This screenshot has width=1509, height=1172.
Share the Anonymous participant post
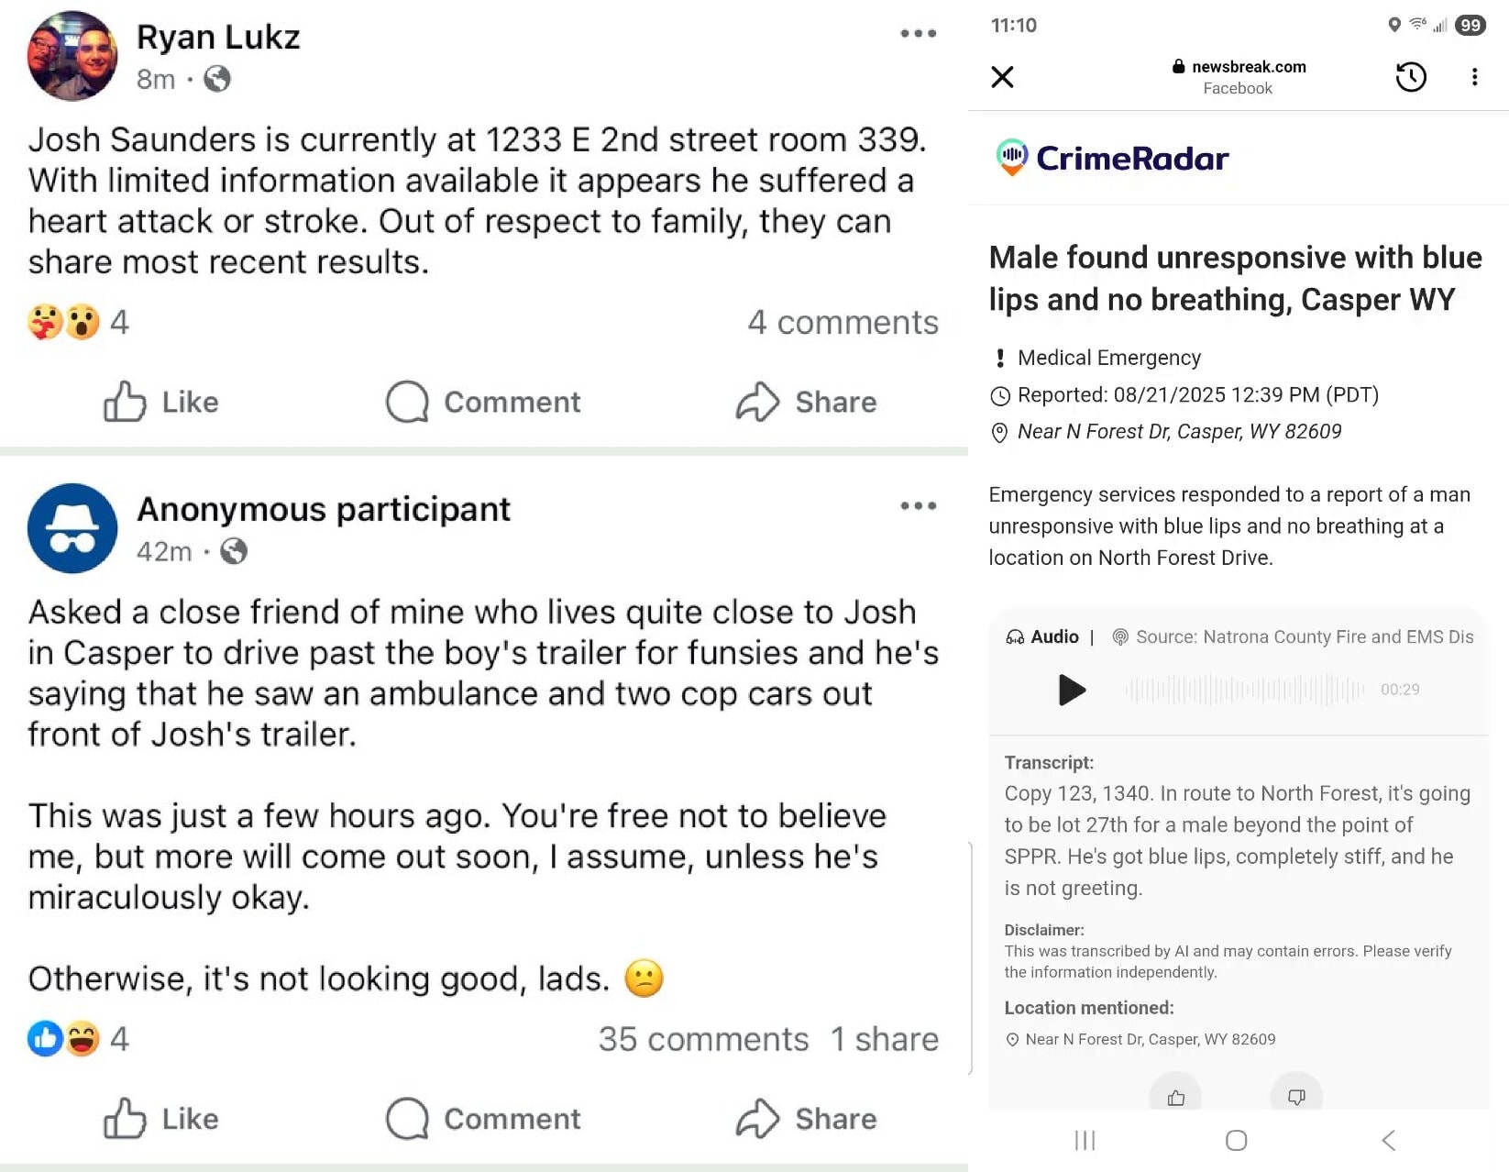coord(806,1119)
